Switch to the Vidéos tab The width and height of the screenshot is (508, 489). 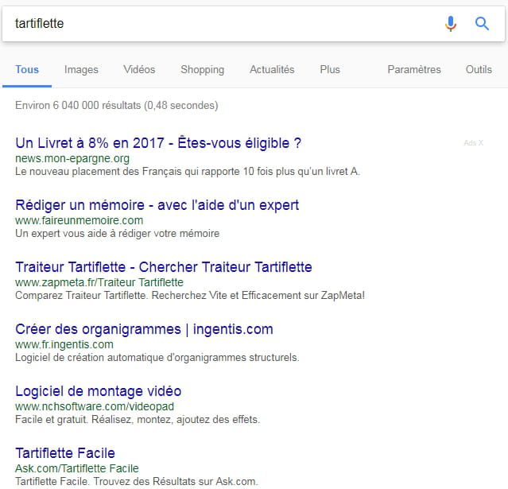[139, 70]
